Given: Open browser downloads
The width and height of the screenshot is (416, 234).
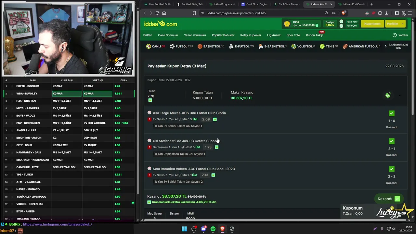Looking at the screenshot, I should click(386, 13).
